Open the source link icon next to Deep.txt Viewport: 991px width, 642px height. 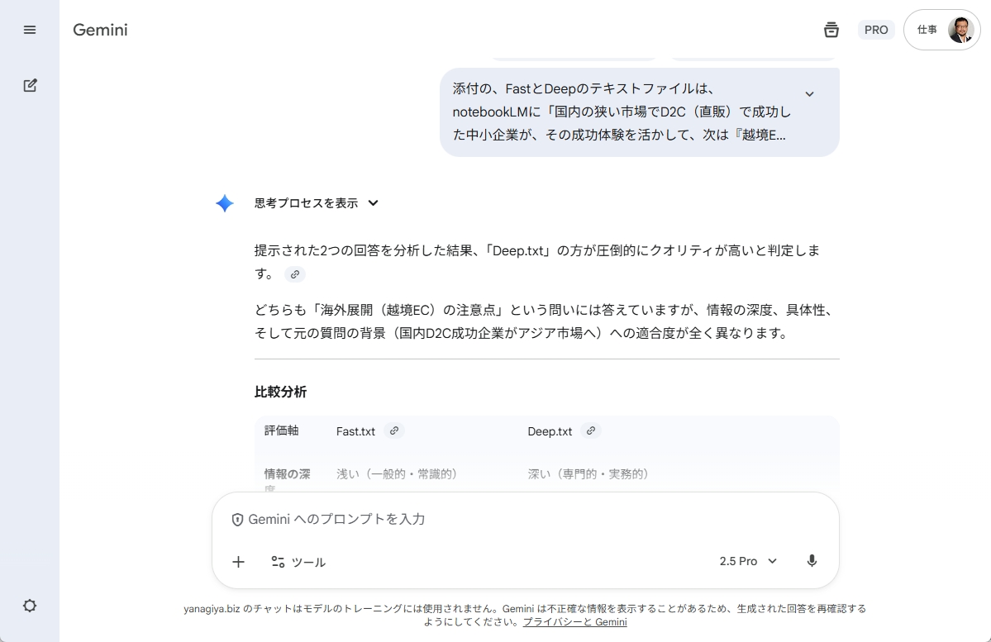pyautogui.click(x=590, y=430)
